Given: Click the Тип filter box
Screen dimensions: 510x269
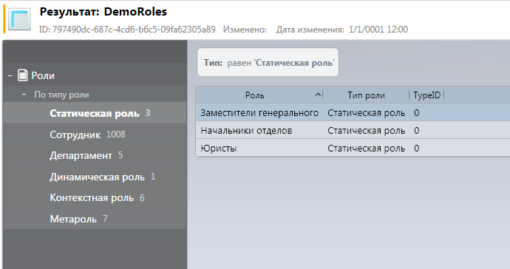Looking at the screenshot, I should point(268,63).
